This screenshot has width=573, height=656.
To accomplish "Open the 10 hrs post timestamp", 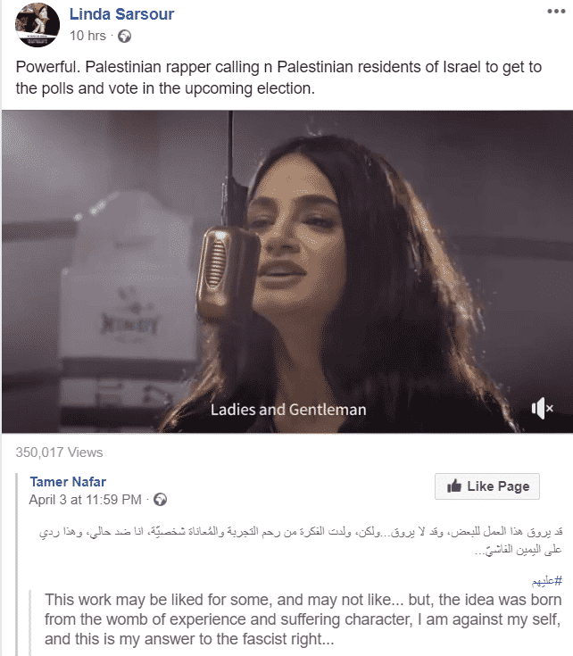I will point(87,36).
